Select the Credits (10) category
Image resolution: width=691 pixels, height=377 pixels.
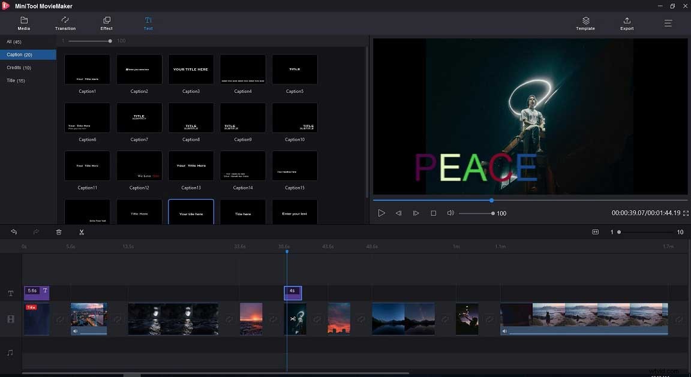(x=18, y=67)
